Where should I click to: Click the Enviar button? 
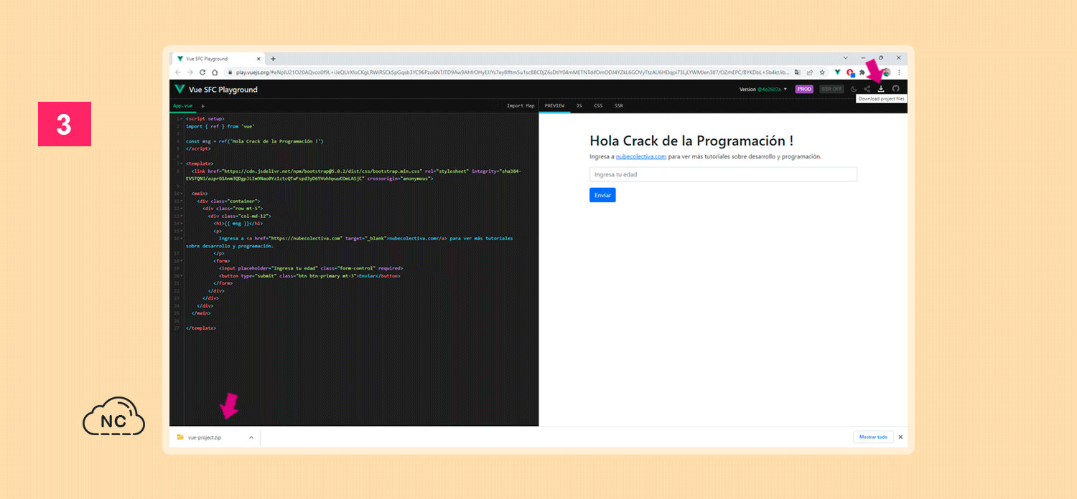point(602,195)
